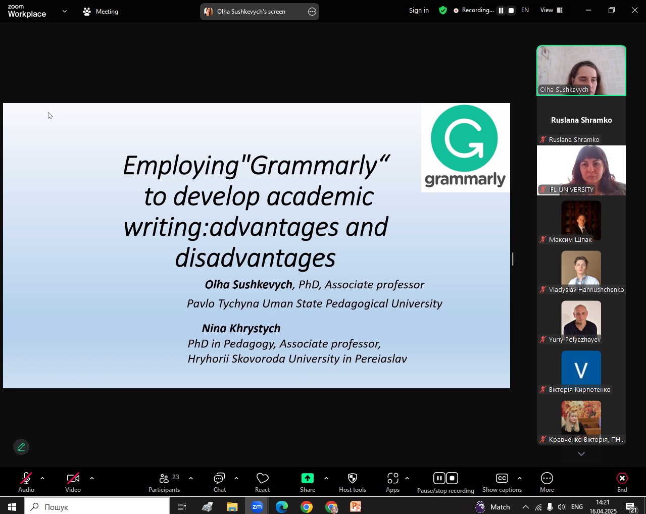Viewport: 646px width, 514px height.
Task: Start camera with the Video button
Action: [73, 482]
